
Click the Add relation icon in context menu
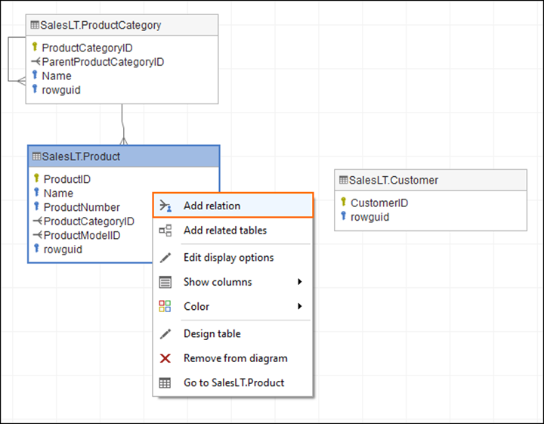(166, 206)
